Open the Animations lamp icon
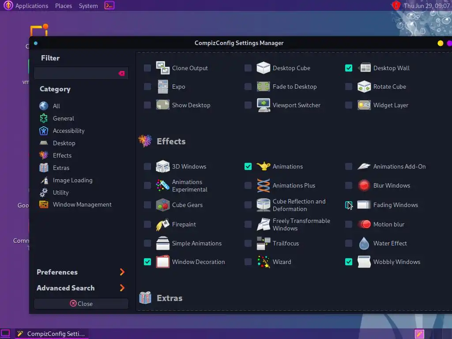Screen dimensions: 452x339 tap(263, 166)
